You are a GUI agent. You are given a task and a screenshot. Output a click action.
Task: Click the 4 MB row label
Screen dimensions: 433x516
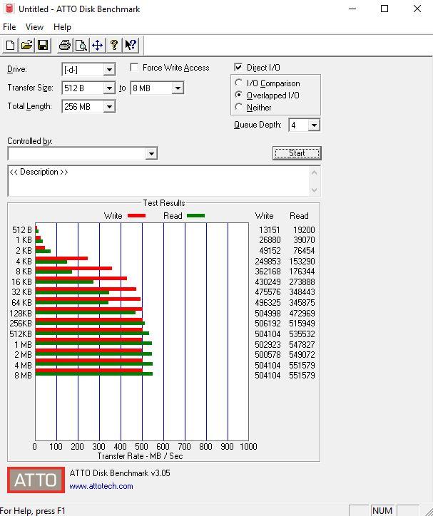[23, 366]
